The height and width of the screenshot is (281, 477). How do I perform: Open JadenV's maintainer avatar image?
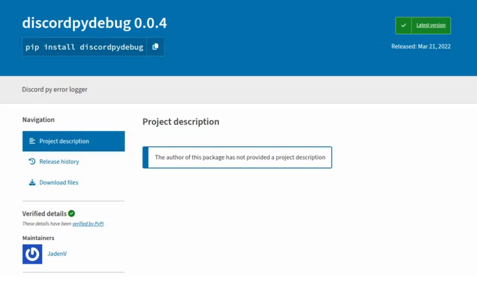[x=32, y=254]
